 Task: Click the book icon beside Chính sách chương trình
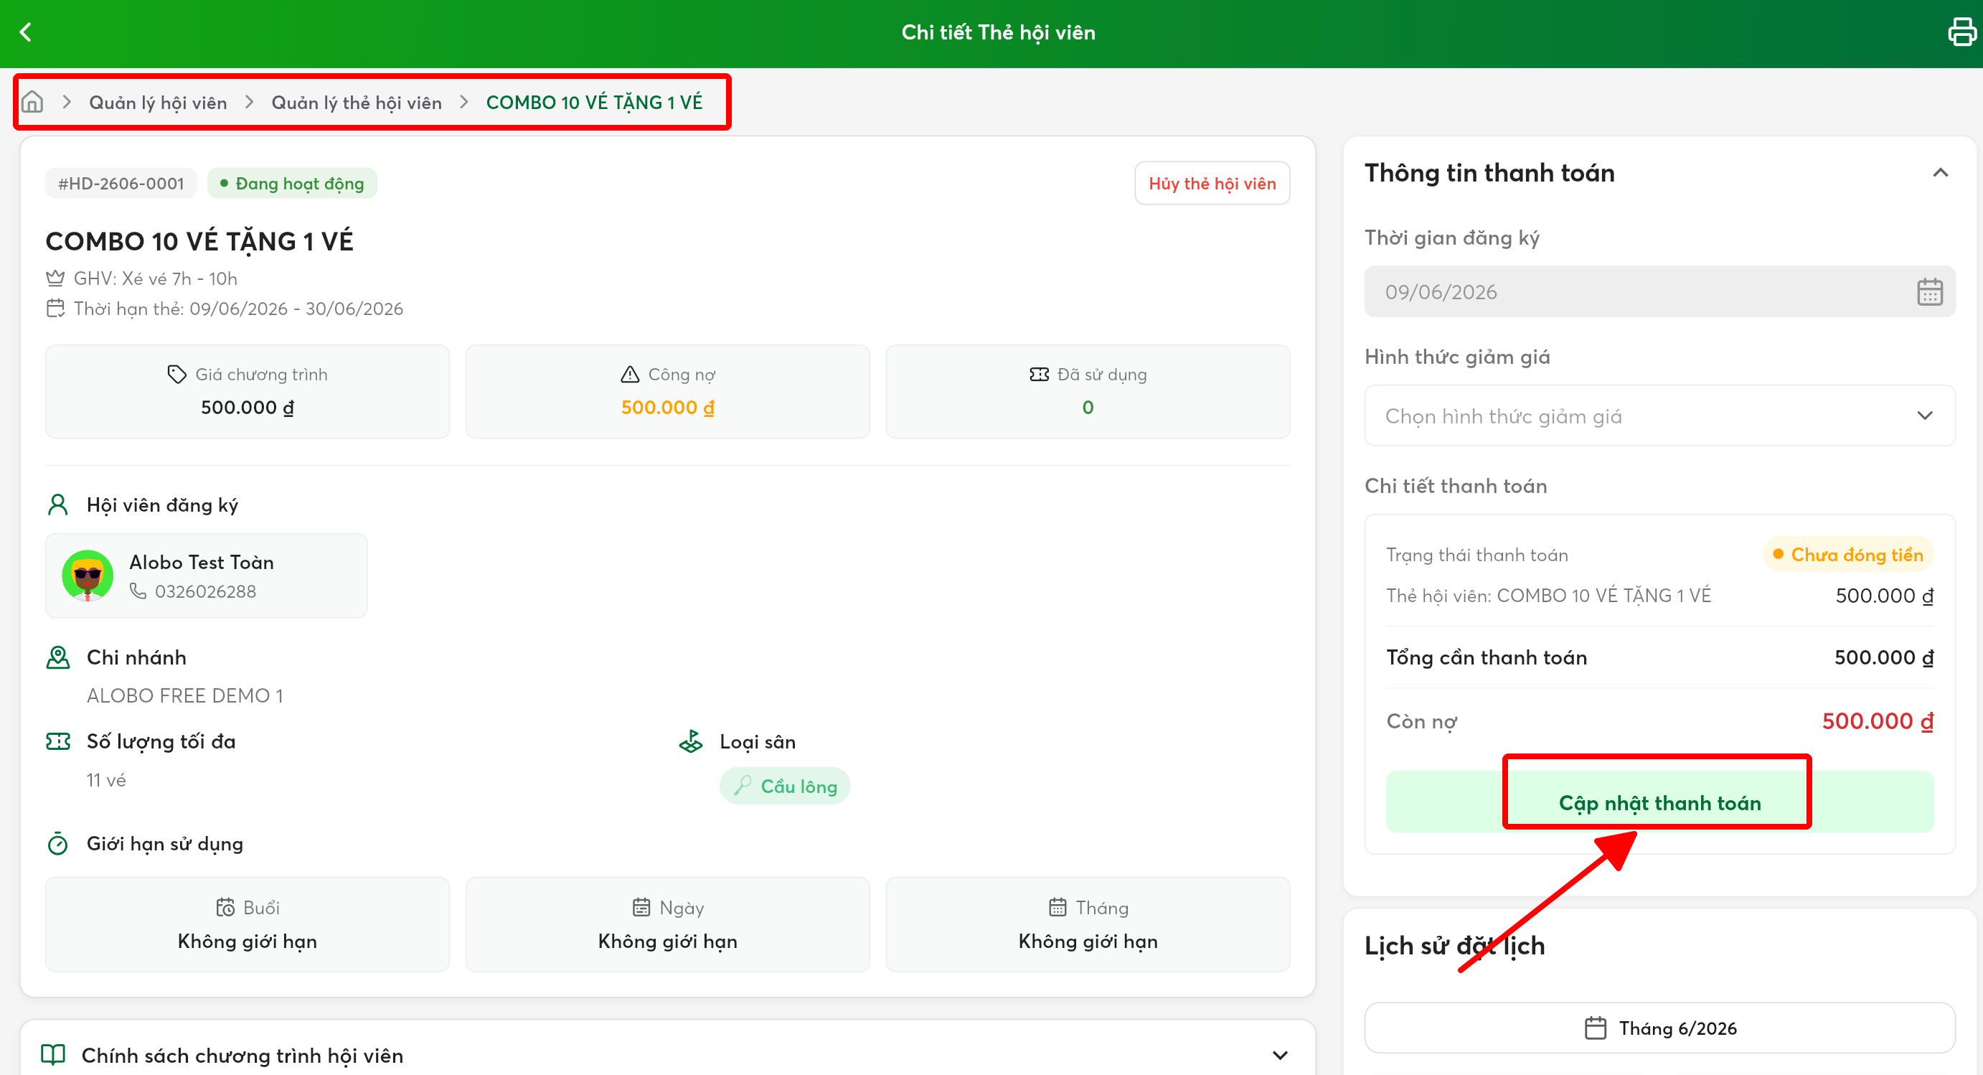[53, 1054]
